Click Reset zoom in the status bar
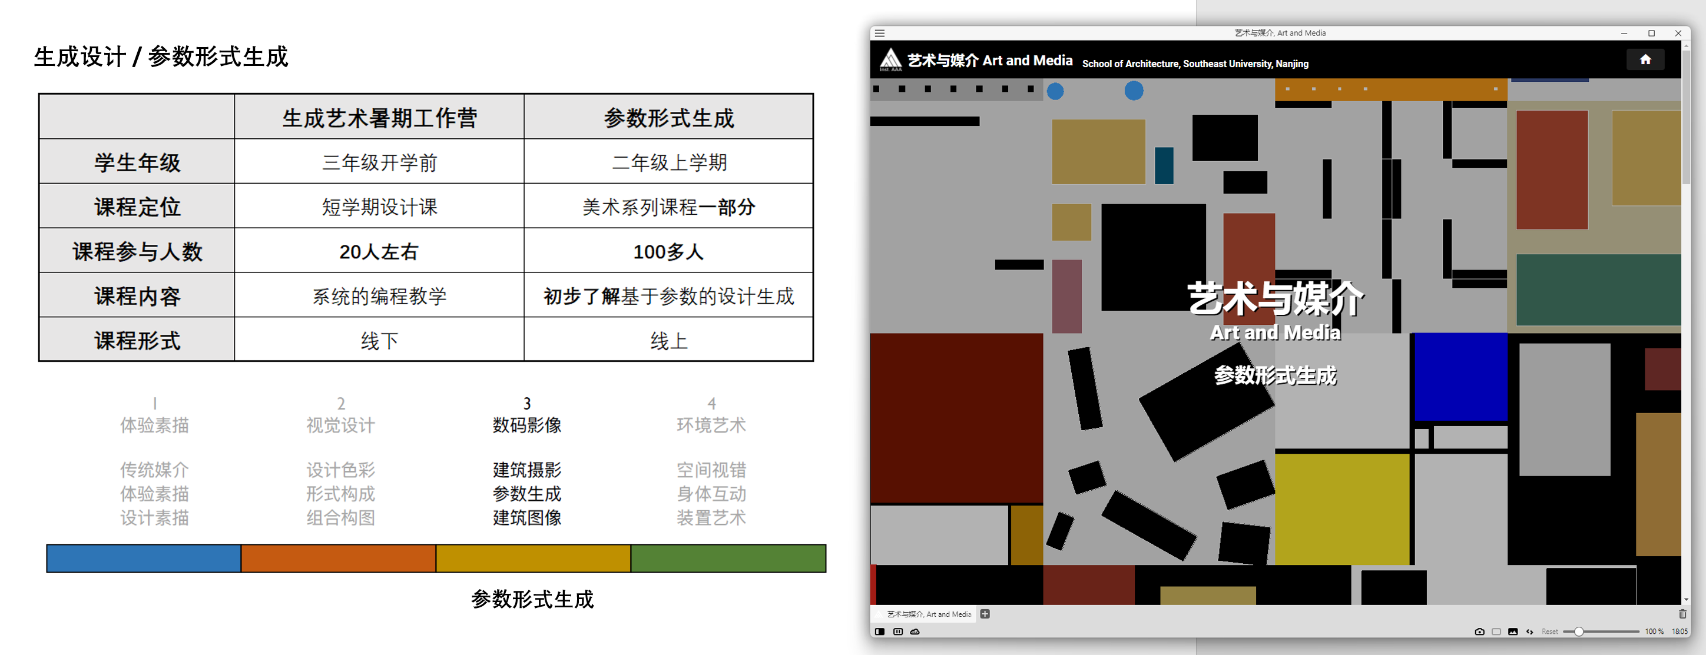The height and width of the screenshot is (655, 1706). (1550, 632)
